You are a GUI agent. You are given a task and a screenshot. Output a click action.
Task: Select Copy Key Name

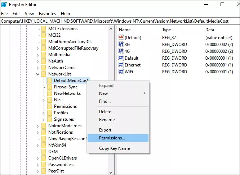click(118, 148)
